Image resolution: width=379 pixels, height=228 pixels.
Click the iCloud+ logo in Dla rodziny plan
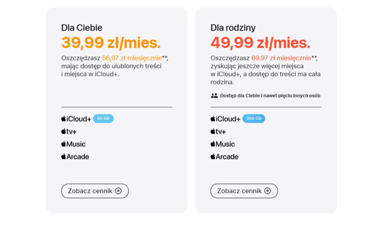click(226, 119)
